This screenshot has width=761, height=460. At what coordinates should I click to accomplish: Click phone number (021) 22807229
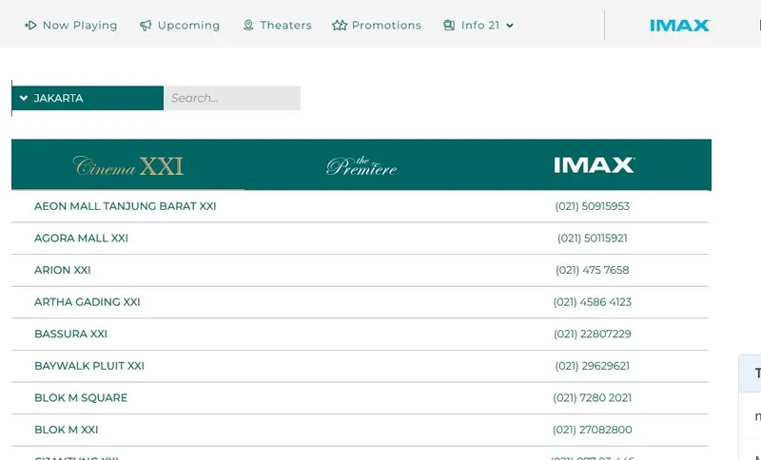(x=592, y=335)
